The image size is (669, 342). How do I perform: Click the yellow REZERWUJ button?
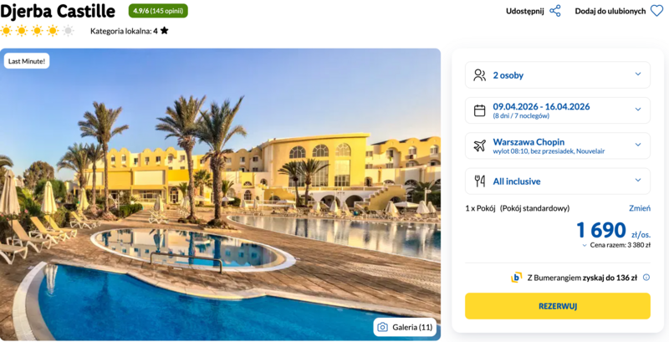click(557, 306)
